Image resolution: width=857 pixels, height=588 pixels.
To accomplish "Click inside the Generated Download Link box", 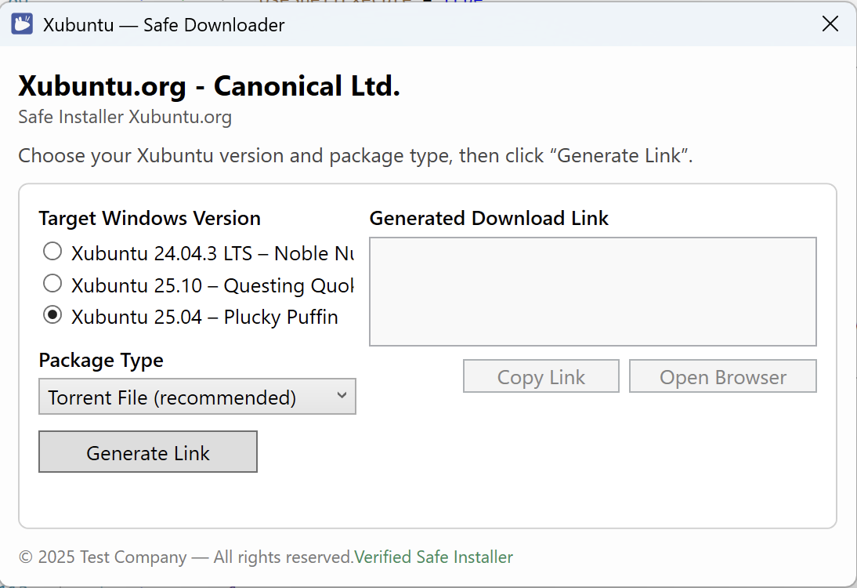I will (x=592, y=291).
